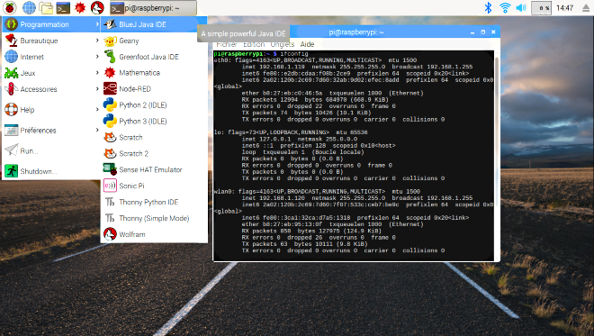Open the file manager from the taskbar
Image resolution: width=594 pixels, height=336 pixels.
click(46, 7)
